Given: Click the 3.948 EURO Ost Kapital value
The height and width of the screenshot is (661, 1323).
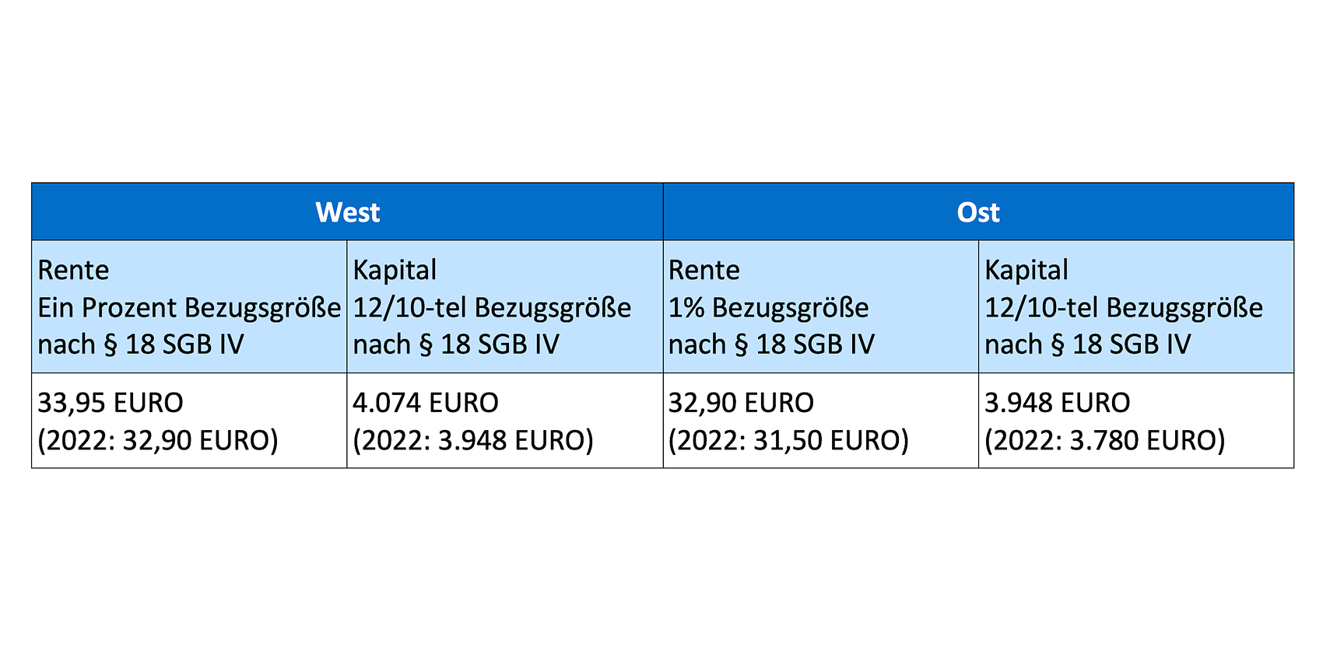Looking at the screenshot, I should (x=1057, y=403).
